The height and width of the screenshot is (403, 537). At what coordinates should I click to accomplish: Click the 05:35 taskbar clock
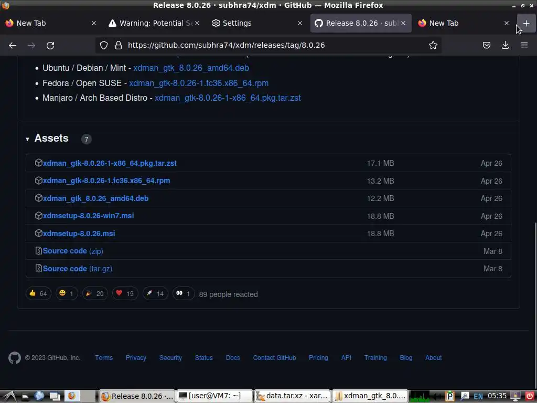pyautogui.click(x=497, y=396)
